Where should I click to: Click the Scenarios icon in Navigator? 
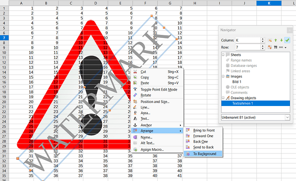pos(275,47)
